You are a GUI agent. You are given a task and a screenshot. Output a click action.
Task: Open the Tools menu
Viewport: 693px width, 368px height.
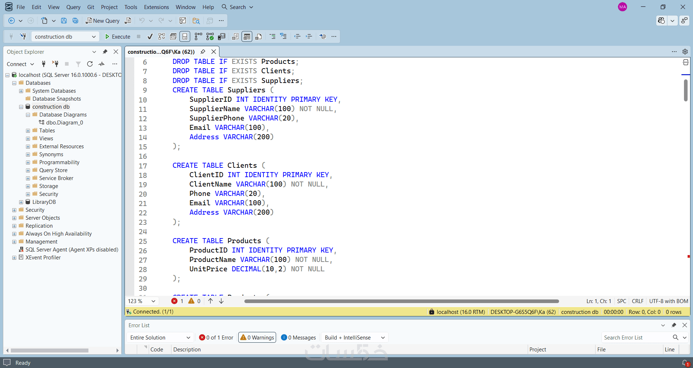pyautogui.click(x=131, y=7)
